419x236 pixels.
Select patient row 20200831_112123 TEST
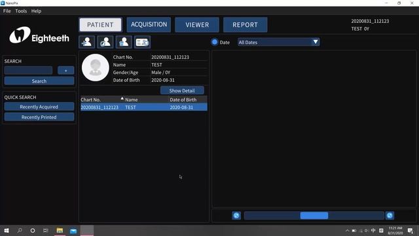click(144, 108)
